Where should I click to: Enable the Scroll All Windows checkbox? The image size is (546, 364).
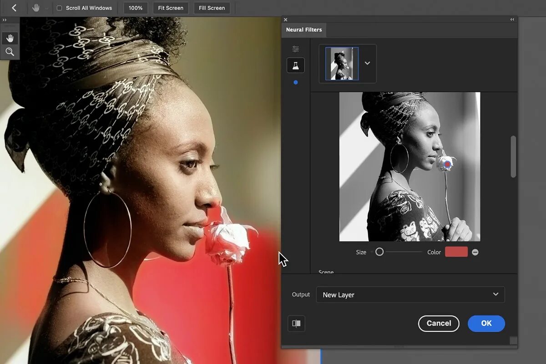(59, 8)
